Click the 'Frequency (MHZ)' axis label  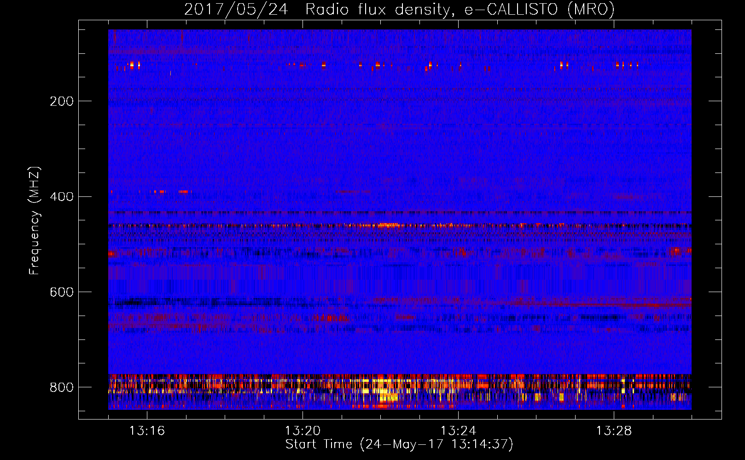pos(35,220)
